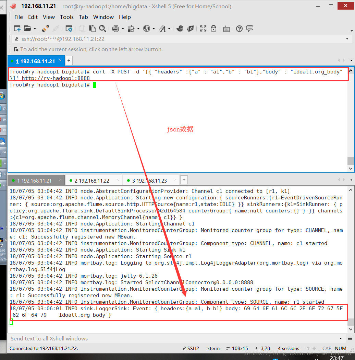Close top pane tab 192.168.11.21
The image size is (355, 360).
coord(60,60)
